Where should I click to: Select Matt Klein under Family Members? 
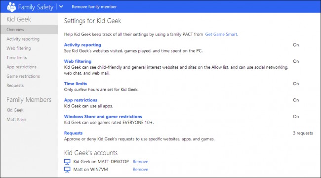[16, 119]
